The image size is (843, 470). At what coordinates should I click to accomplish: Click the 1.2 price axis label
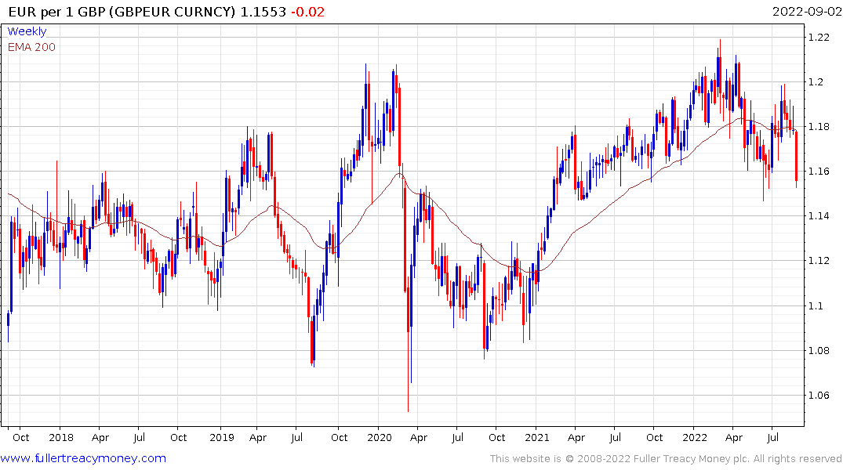816,81
